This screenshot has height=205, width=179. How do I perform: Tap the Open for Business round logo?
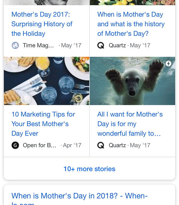(15, 145)
